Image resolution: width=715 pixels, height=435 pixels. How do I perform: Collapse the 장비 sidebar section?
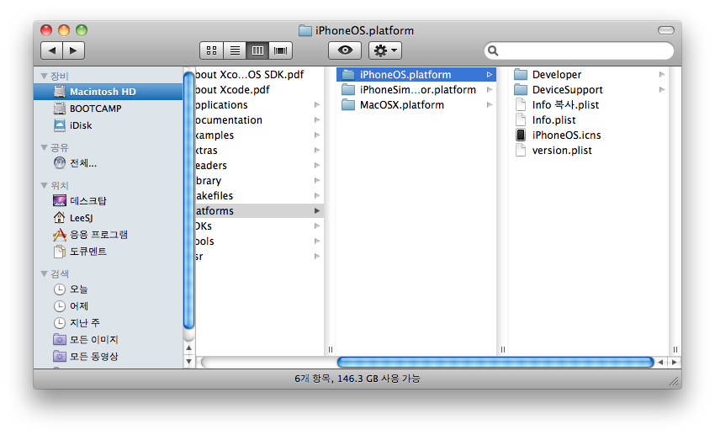coord(45,76)
